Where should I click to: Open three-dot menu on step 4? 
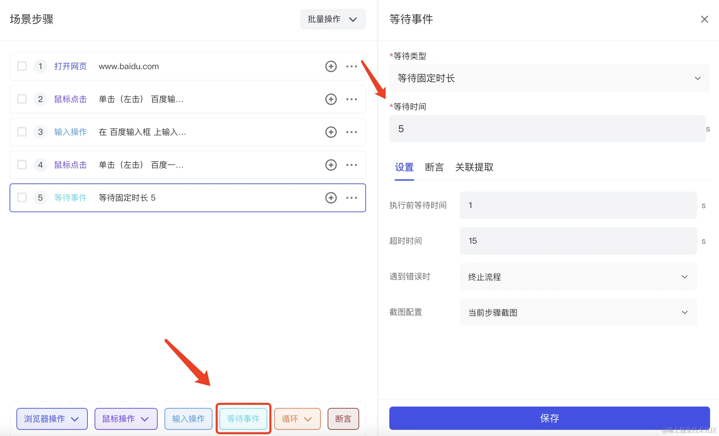pos(351,165)
